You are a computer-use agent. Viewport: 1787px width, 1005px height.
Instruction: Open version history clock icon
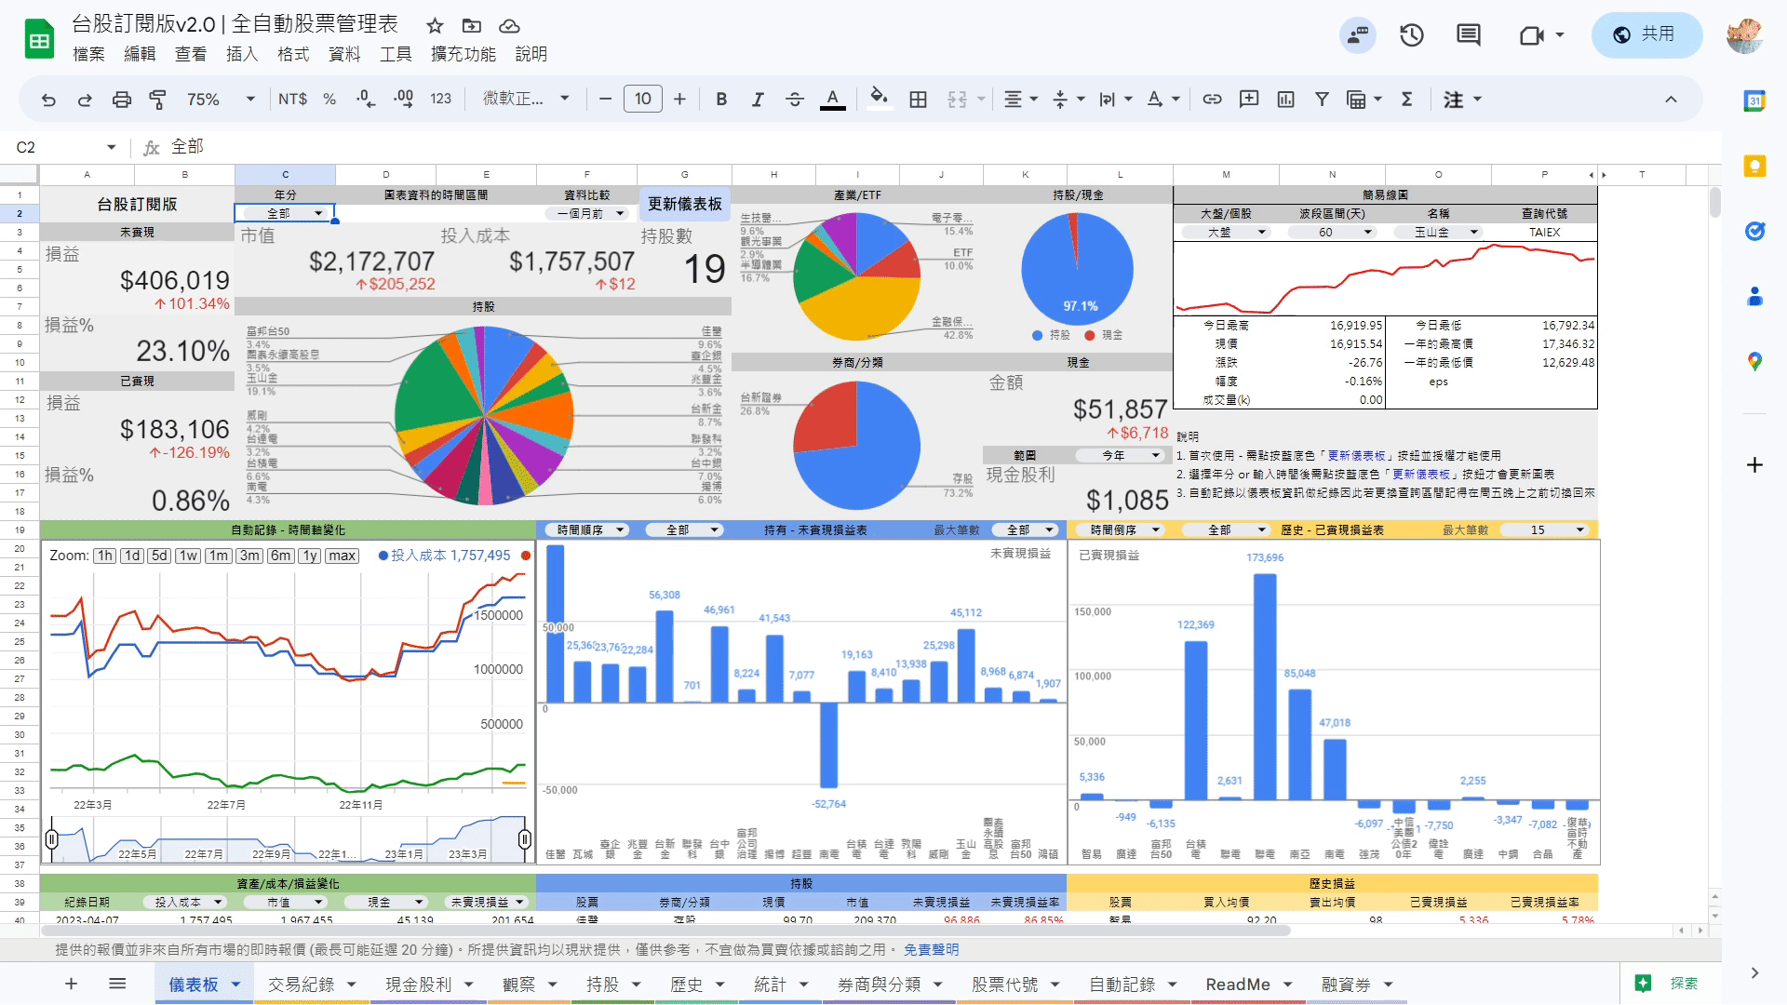point(1411,35)
